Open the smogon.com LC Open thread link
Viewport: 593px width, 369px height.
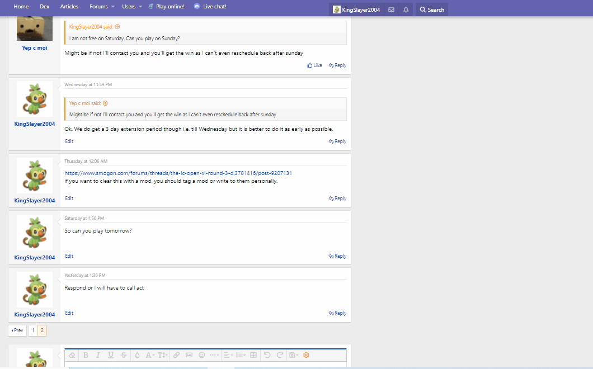point(178,173)
